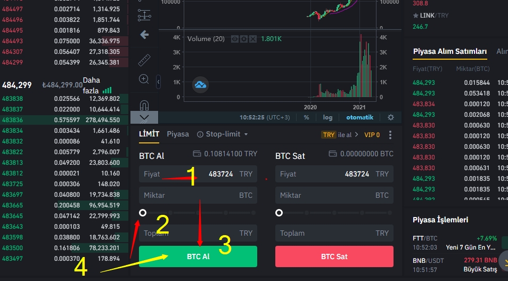Expand the drawing toolbar down chevron
The image size is (508, 281).
(144, 117)
